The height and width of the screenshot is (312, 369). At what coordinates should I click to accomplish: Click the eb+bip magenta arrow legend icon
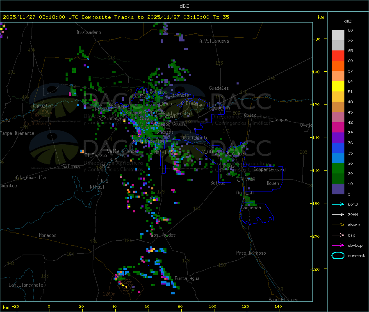338,246
